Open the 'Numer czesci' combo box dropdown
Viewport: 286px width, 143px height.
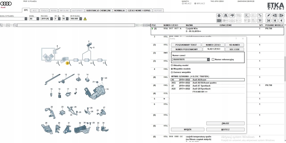[208, 60]
